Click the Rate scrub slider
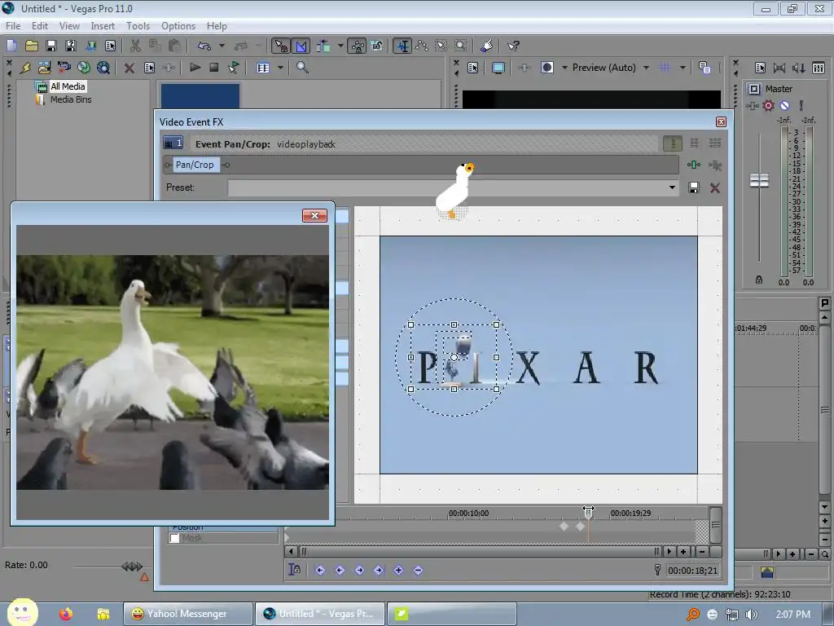The image size is (834, 626). 132,566
